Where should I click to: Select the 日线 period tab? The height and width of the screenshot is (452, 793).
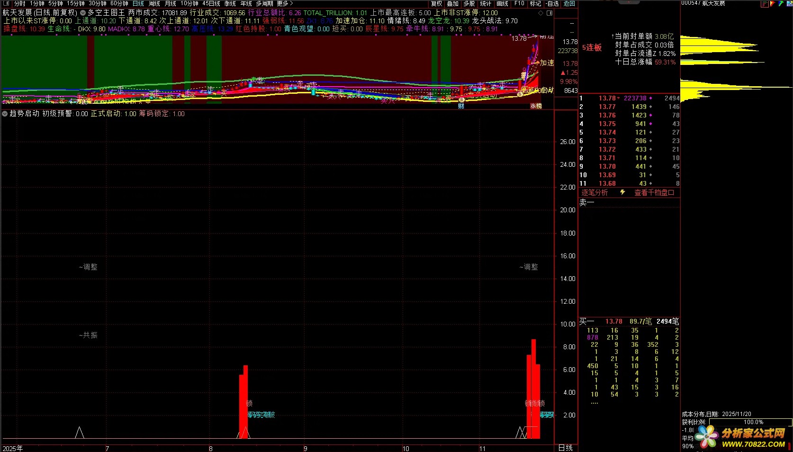pyautogui.click(x=138, y=3)
